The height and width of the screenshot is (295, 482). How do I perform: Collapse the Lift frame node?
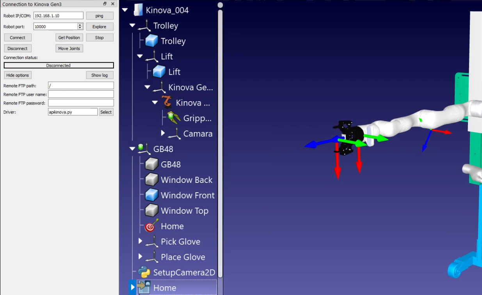tap(140, 57)
